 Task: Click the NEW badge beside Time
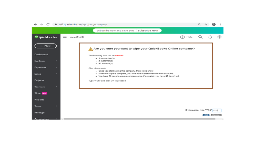(44, 93)
